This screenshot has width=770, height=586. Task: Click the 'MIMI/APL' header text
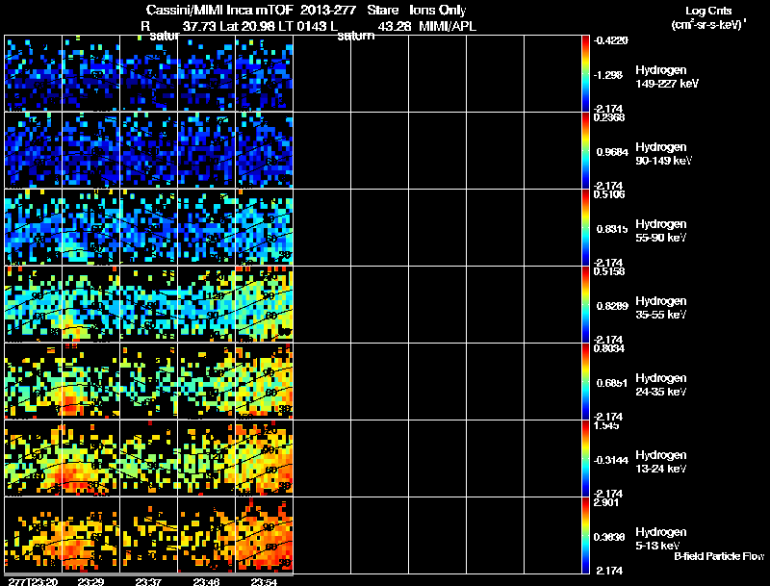(x=448, y=26)
